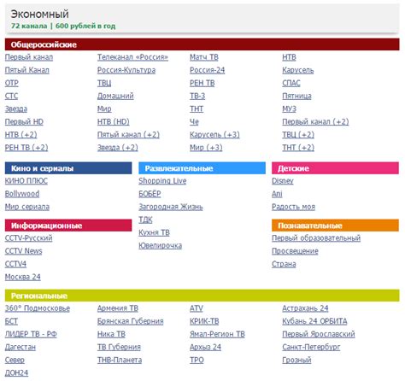
Task: Open the Загородная Жизнь link
Action: point(171,207)
